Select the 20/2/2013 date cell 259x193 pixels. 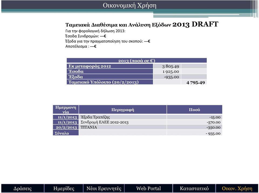(x=66, y=127)
